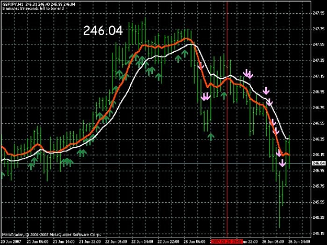The image size is (327, 245).
Task: Click the '26 Jun 14:00' time label
Action: (x=299, y=242)
